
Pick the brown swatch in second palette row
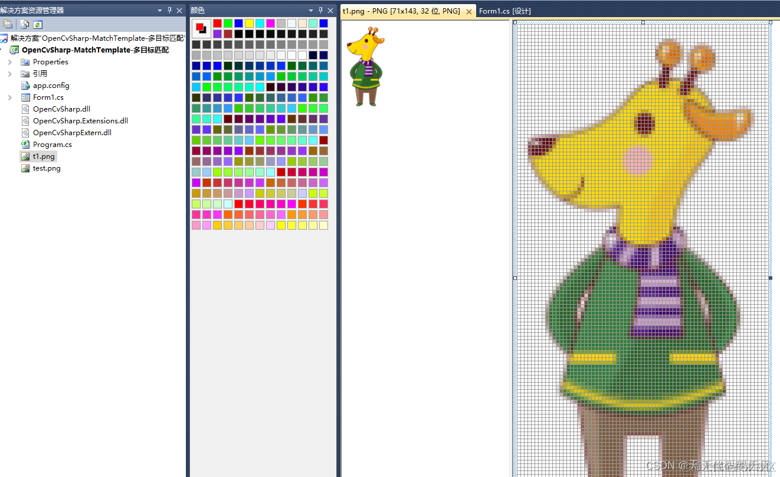point(228,34)
